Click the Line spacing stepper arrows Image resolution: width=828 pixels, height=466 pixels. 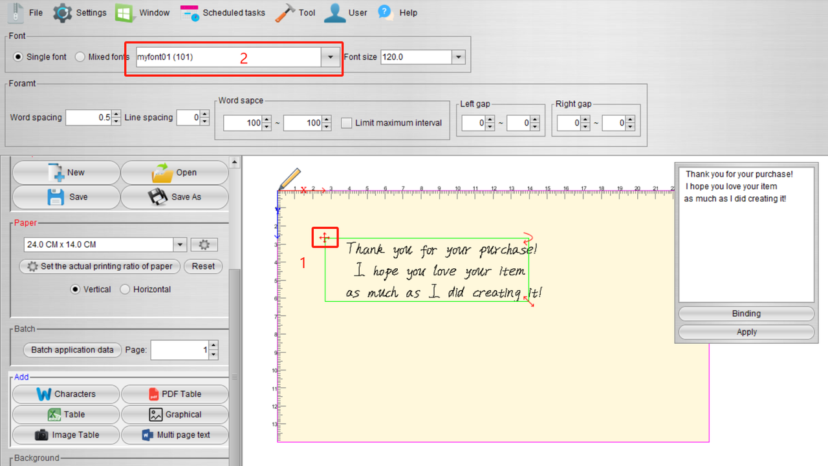point(205,118)
